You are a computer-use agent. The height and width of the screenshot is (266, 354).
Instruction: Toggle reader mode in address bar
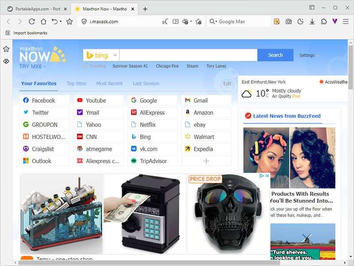(176, 21)
